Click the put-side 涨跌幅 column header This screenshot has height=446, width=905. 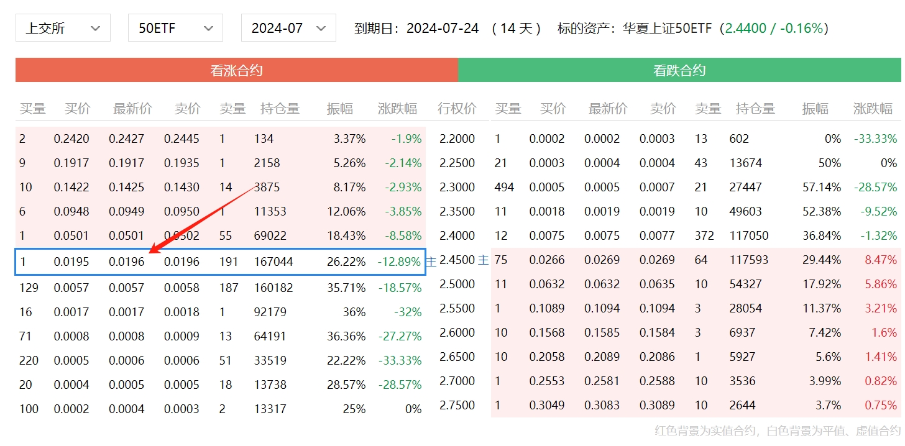(x=873, y=109)
